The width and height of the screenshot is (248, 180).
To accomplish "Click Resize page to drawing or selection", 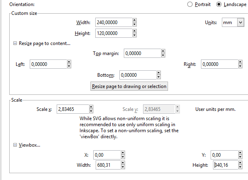I will [x=129, y=86].
